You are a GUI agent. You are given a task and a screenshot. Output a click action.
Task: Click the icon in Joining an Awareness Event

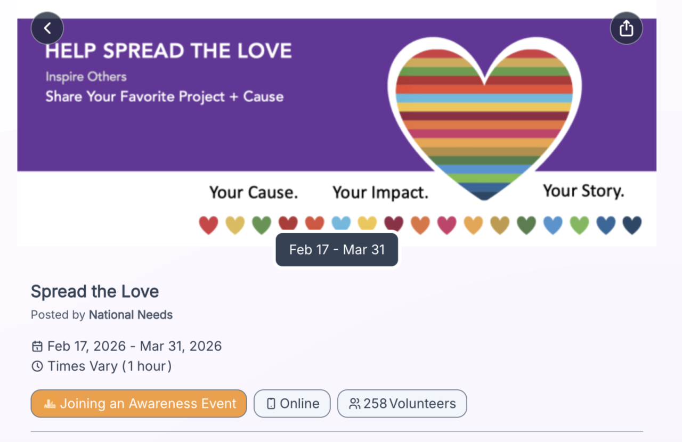click(x=50, y=404)
